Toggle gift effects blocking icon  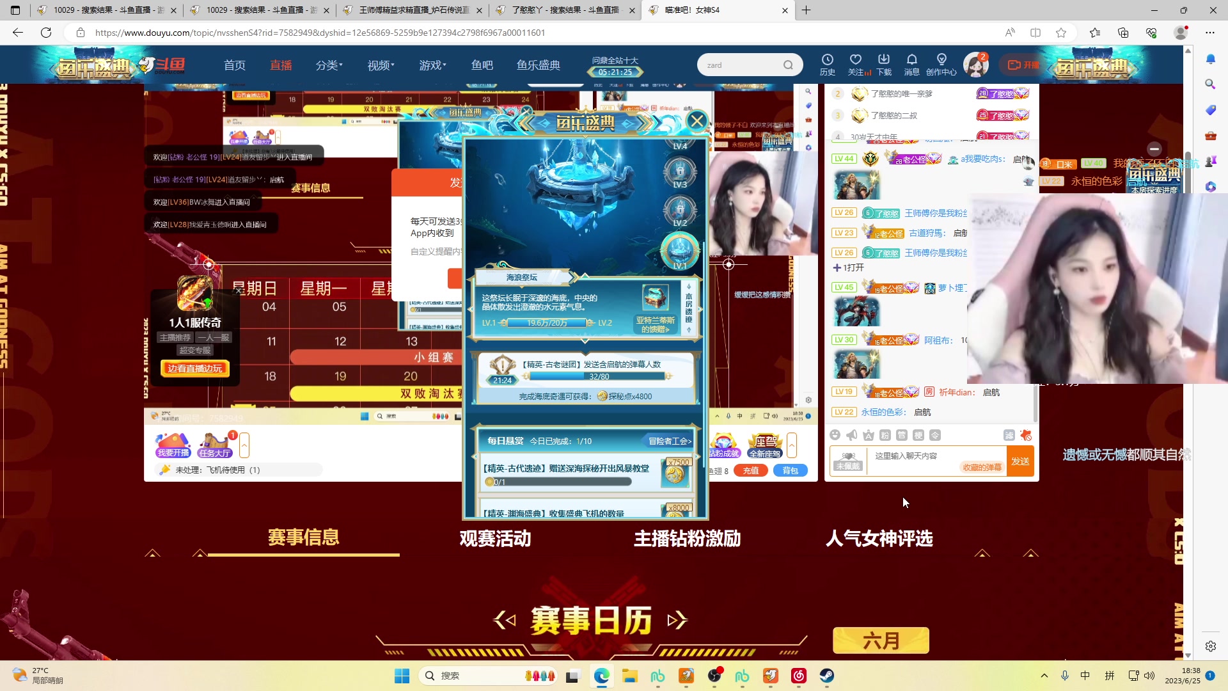pyautogui.click(x=1026, y=435)
